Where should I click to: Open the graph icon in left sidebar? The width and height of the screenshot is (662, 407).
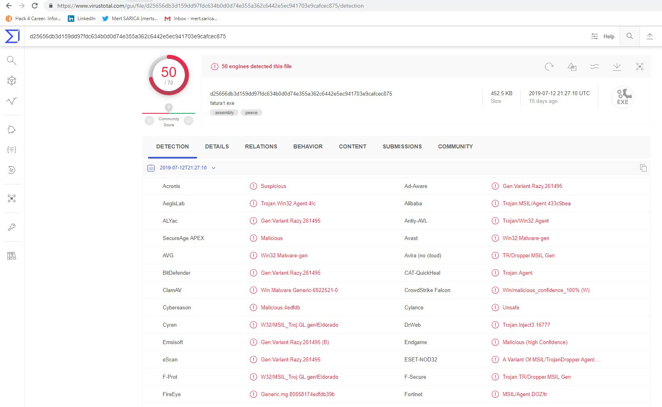pyautogui.click(x=12, y=81)
